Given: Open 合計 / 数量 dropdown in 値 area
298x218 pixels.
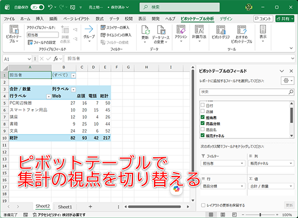Looking at the screenshot, I should [291, 186].
